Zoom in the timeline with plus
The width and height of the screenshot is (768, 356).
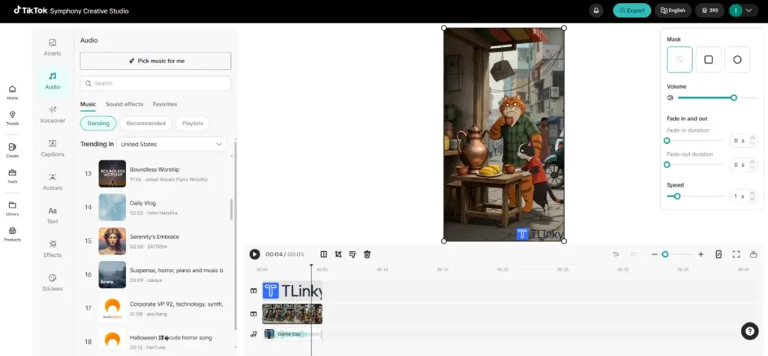click(701, 254)
